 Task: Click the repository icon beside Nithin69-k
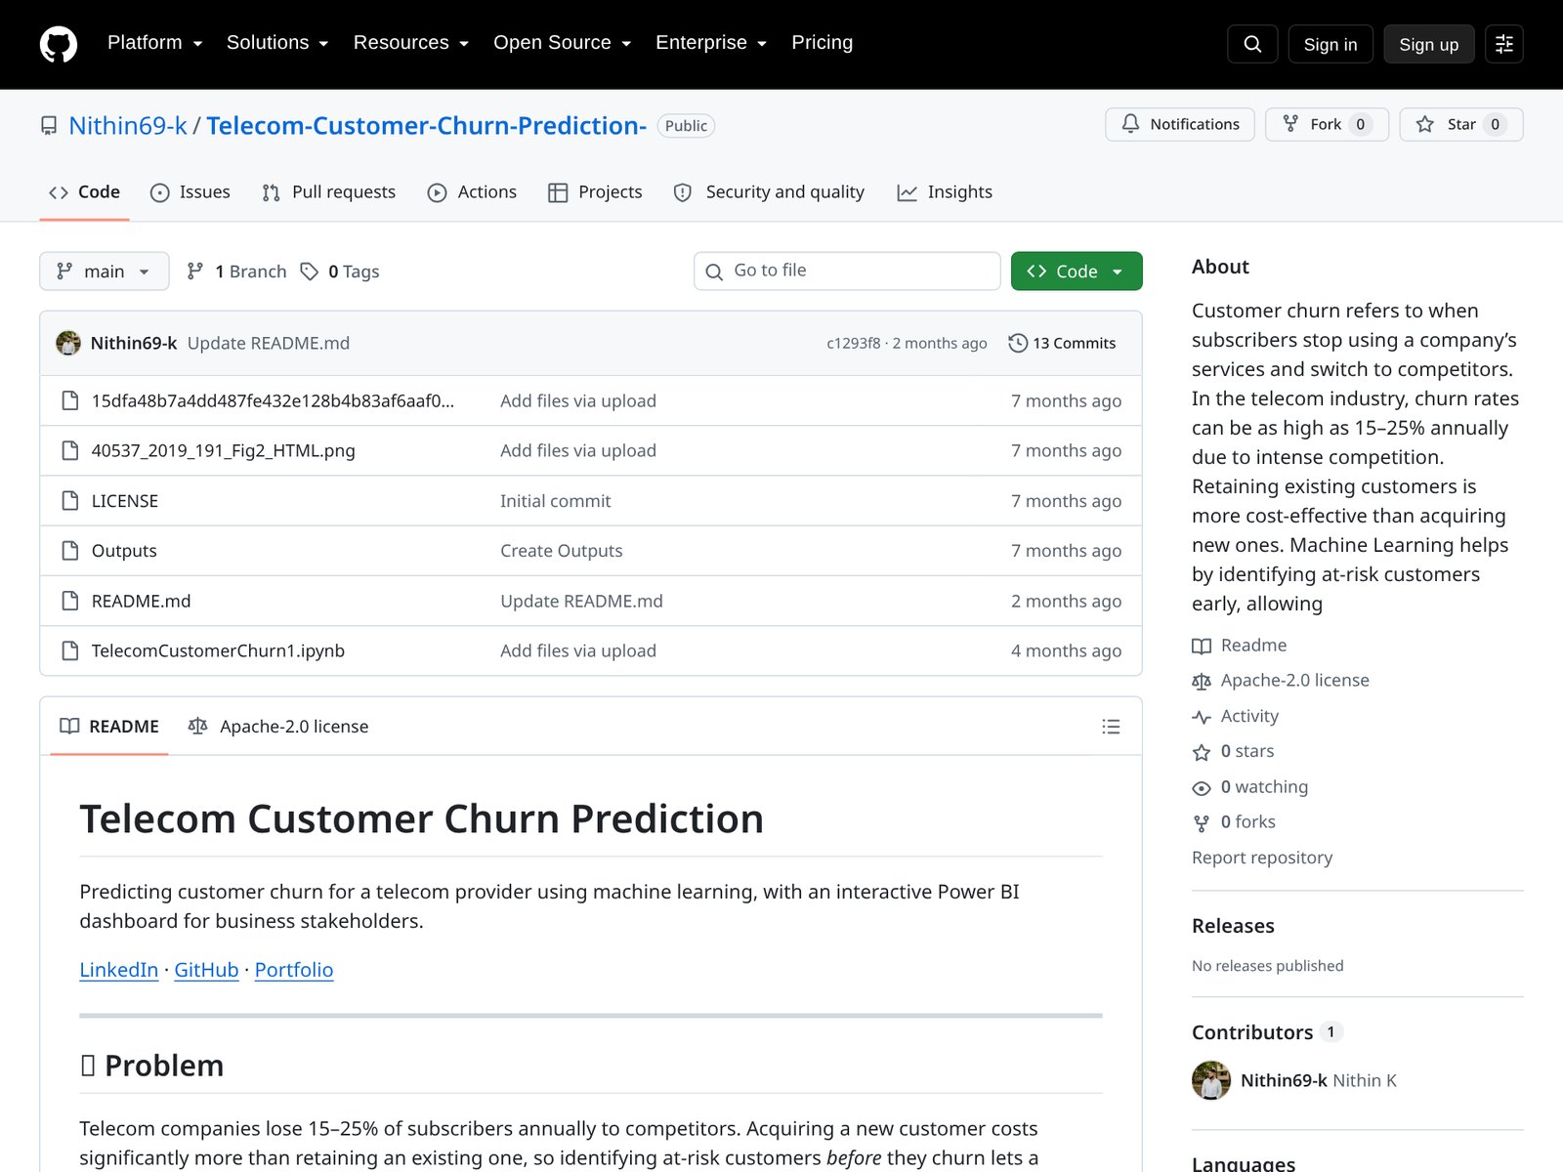(x=49, y=126)
